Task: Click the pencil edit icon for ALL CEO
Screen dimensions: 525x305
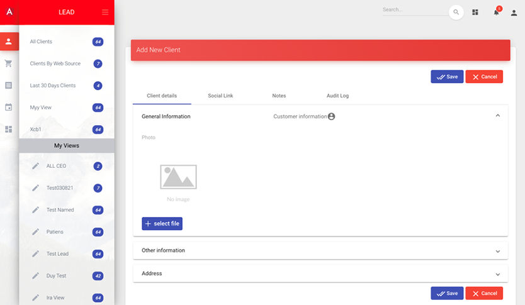Action: tap(36, 166)
